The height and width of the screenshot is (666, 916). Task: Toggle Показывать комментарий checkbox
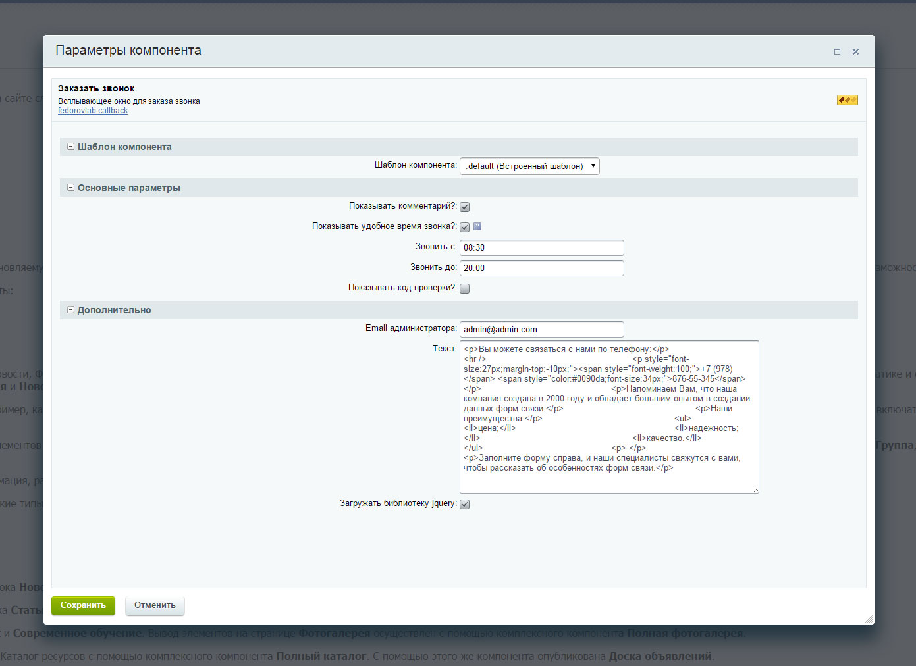pyautogui.click(x=464, y=207)
